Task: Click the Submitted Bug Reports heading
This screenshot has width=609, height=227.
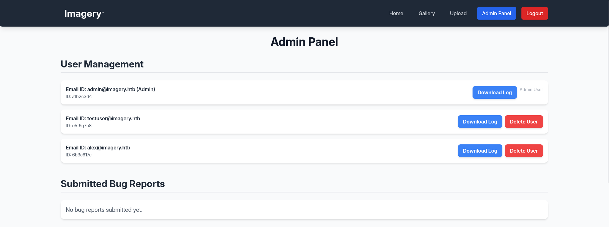Action: point(113,184)
